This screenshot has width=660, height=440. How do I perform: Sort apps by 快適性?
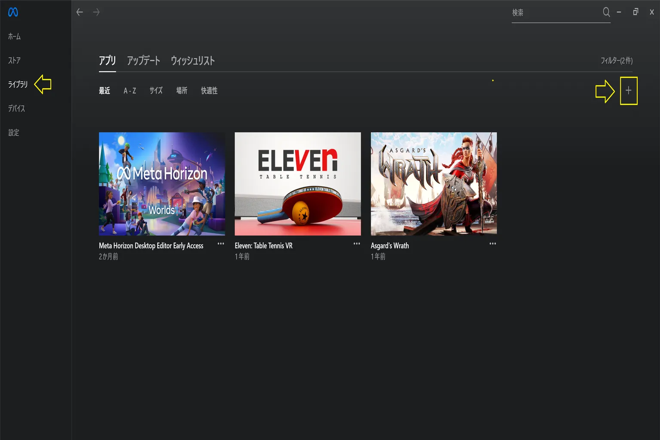(x=209, y=91)
